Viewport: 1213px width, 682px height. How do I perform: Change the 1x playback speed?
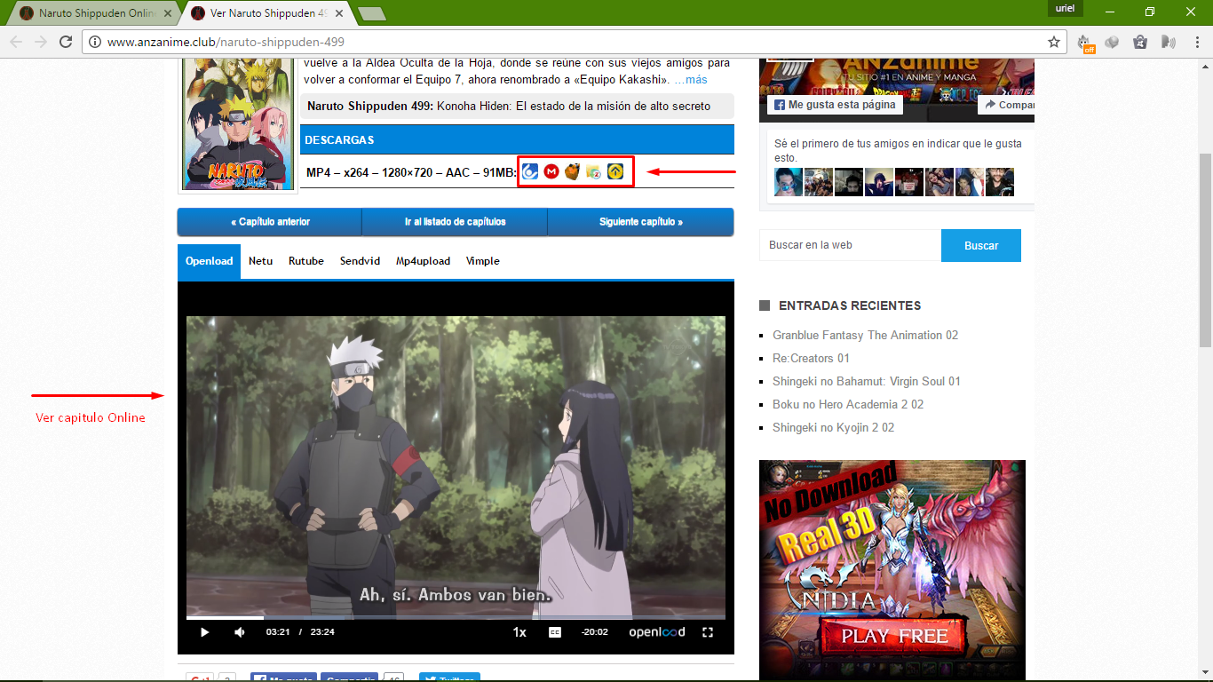(519, 632)
